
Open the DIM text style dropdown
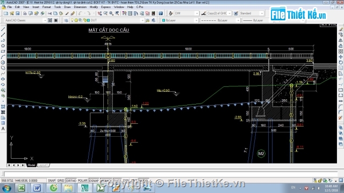(197, 13)
